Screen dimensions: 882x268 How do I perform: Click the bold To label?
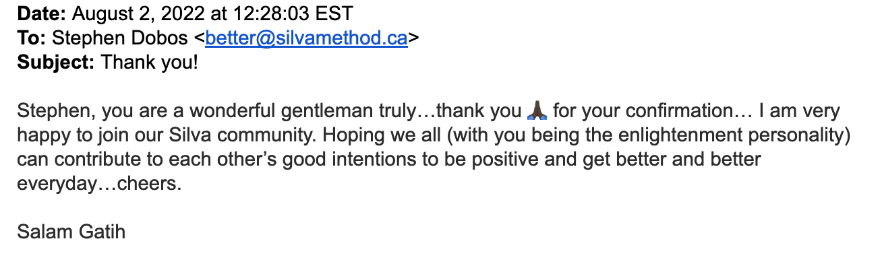(32, 38)
